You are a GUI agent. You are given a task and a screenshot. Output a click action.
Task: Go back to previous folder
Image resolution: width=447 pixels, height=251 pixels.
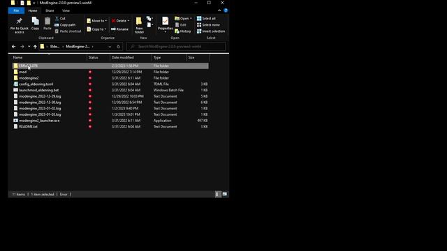coord(14,47)
